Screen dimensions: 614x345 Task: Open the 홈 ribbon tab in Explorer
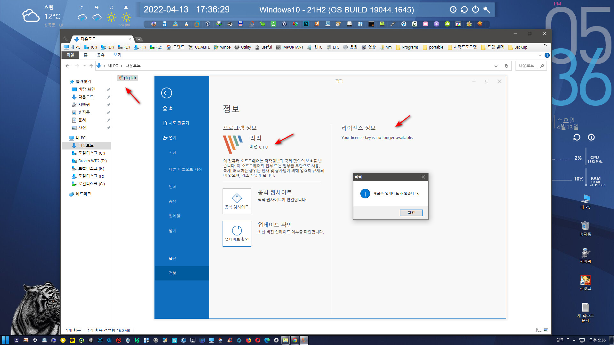[x=86, y=55]
